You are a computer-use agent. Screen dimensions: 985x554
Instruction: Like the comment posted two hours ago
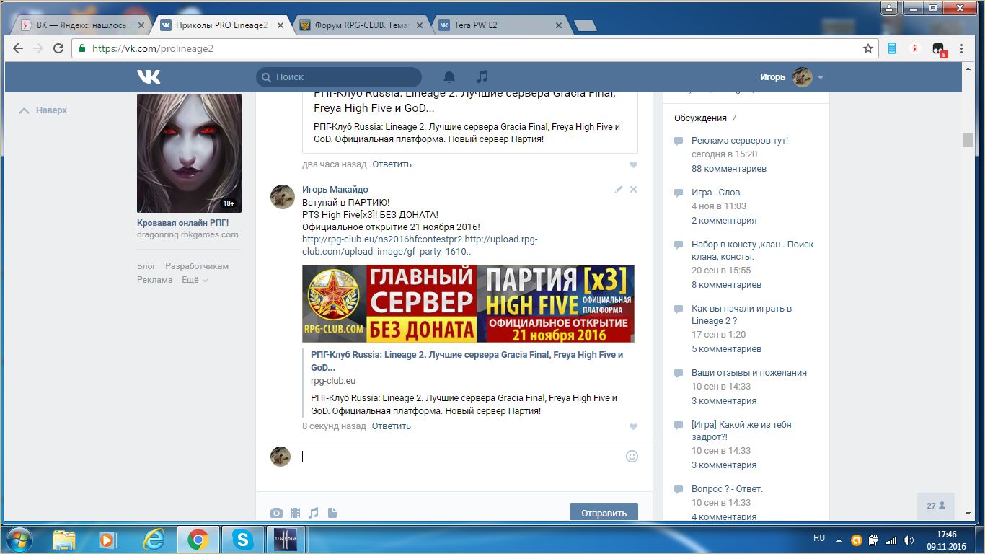point(633,164)
